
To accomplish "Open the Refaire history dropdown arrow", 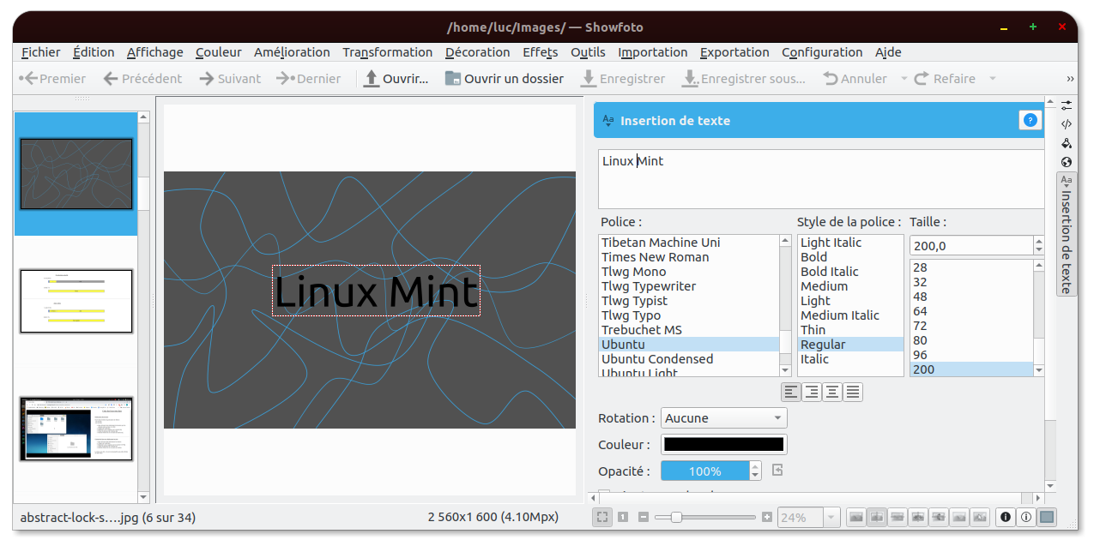I will (x=992, y=78).
